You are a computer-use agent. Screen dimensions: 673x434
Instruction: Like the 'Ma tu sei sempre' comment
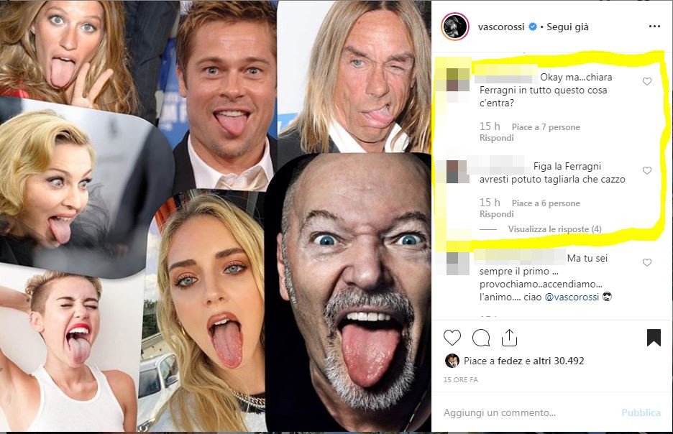tap(647, 263)
